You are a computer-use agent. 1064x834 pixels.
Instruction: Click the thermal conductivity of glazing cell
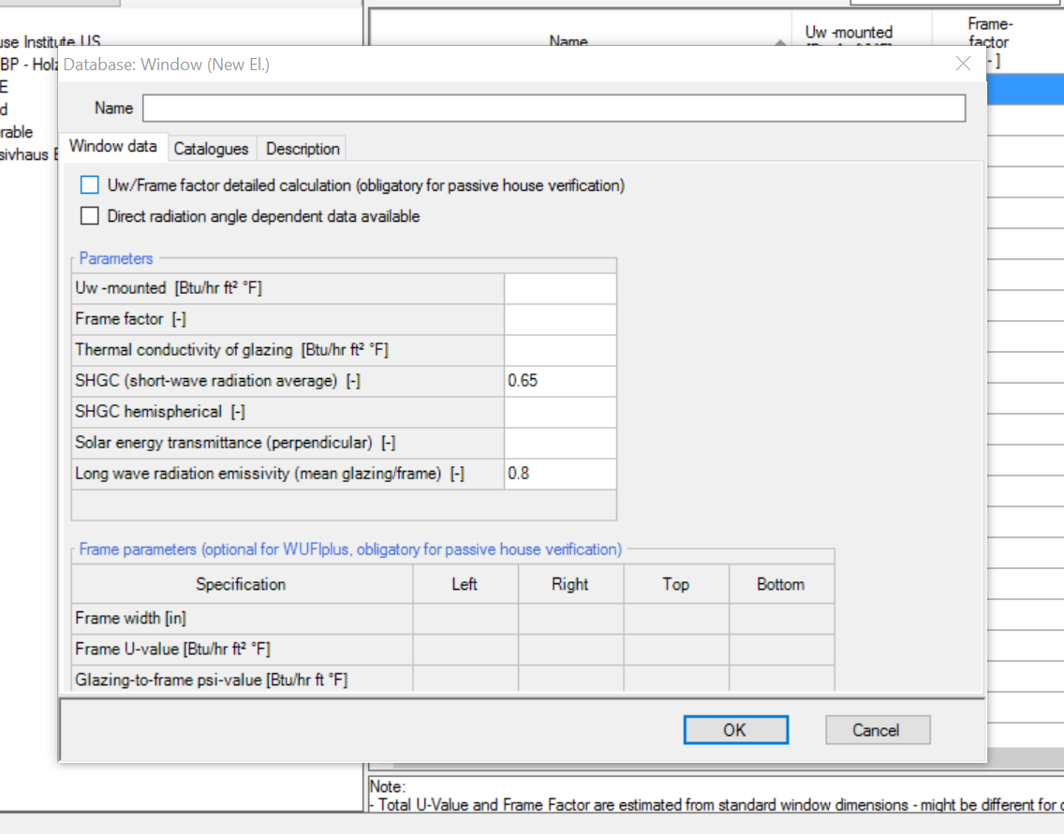tap(559, 349)
